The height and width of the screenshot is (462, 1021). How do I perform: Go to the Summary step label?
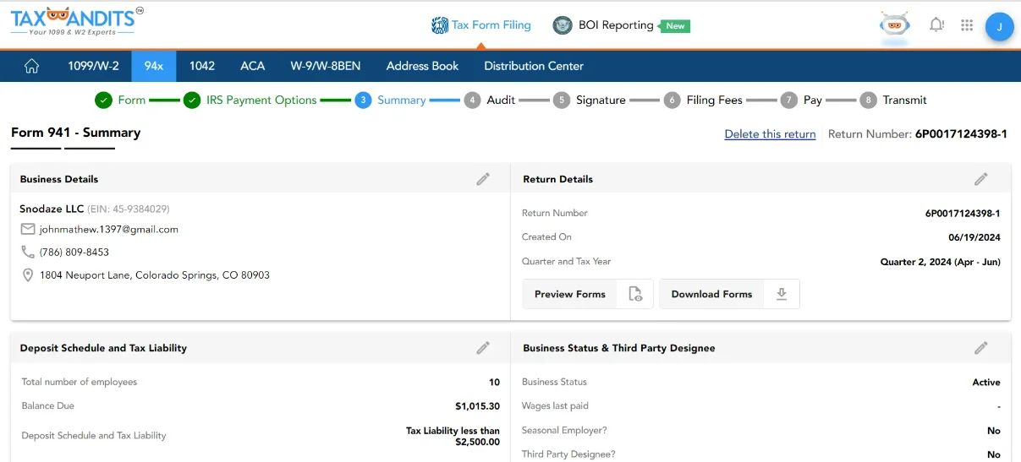(x=401, y=100)
